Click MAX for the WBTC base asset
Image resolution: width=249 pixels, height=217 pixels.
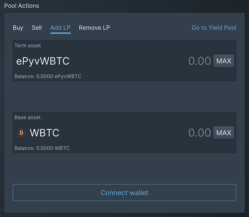click(x=223, y=133)
